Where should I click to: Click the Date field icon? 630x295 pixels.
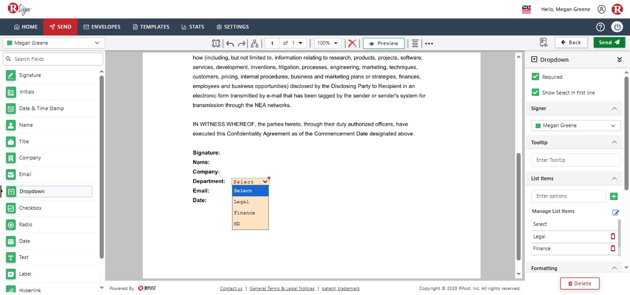point(11,241)
